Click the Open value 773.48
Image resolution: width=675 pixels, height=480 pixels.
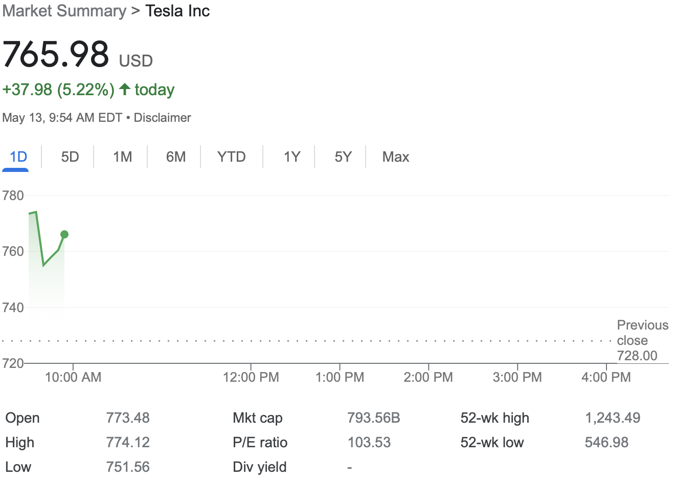128,418
